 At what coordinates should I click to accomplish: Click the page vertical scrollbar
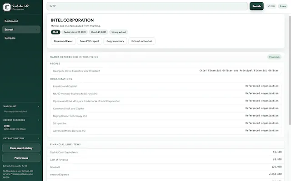click(x=290, y=70)
